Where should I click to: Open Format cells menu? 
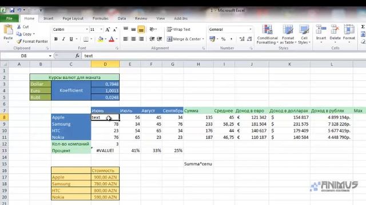click(x=349, y=34)
